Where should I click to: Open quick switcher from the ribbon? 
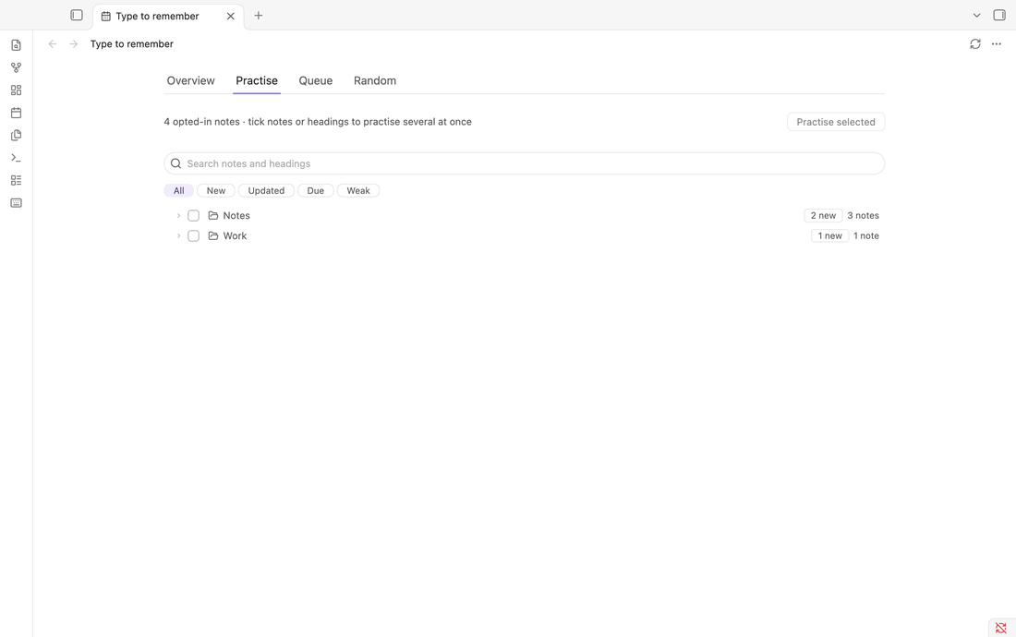tap(17, 45)
